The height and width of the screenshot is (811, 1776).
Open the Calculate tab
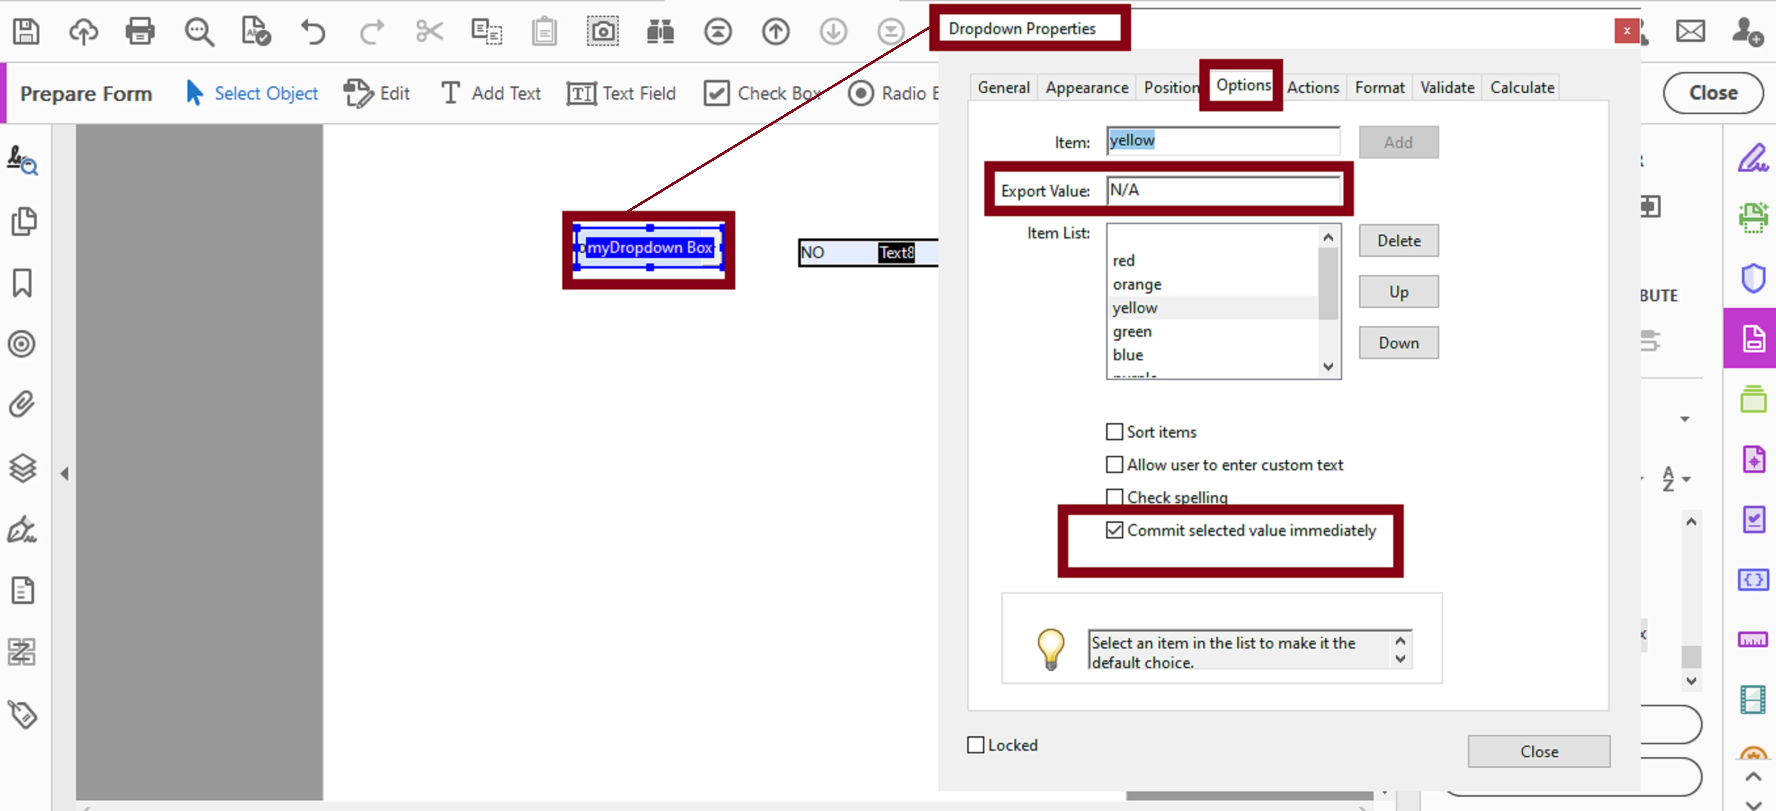pyautogui.click(x=1522, y=87)
